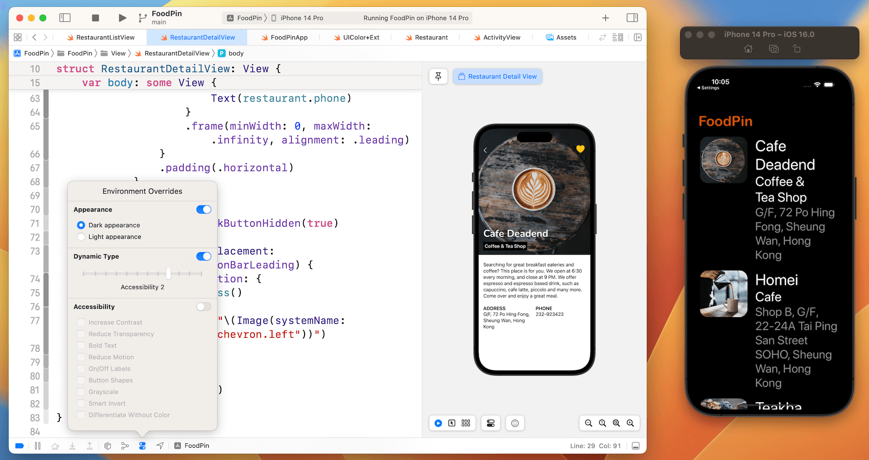This screenshot has height=460, width=869.
Task: Expand the body symbol in jump bar
Action: [x=236, y=53]
